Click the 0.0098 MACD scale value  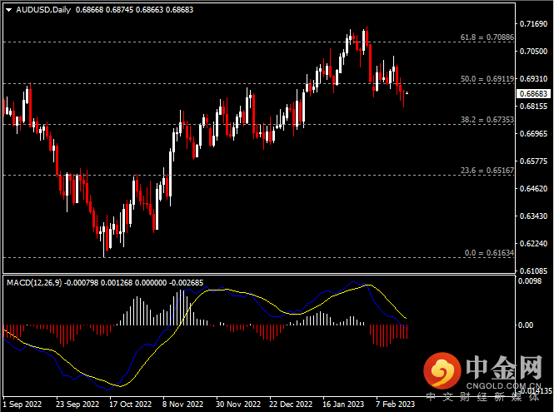tap(530, 281)
